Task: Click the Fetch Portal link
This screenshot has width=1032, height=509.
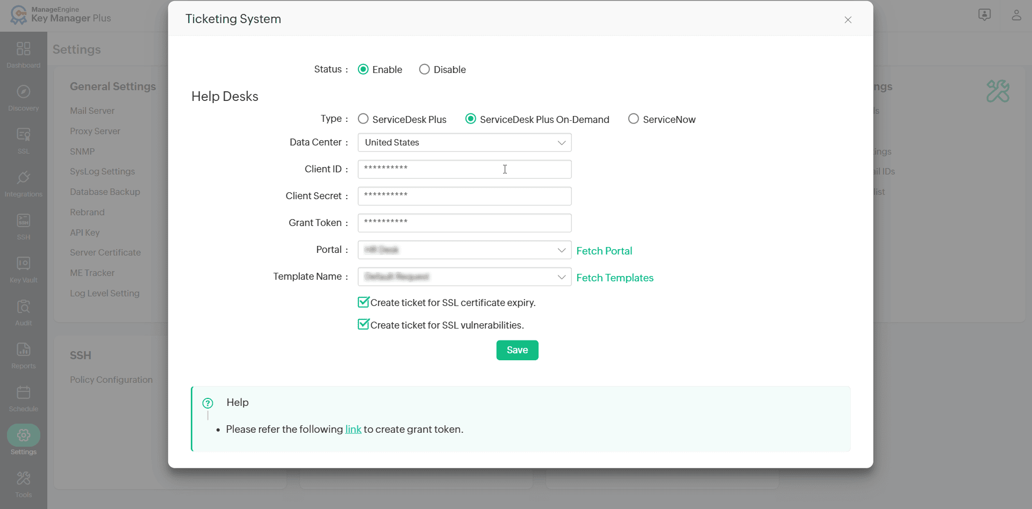Action: (x=604, y=251)
